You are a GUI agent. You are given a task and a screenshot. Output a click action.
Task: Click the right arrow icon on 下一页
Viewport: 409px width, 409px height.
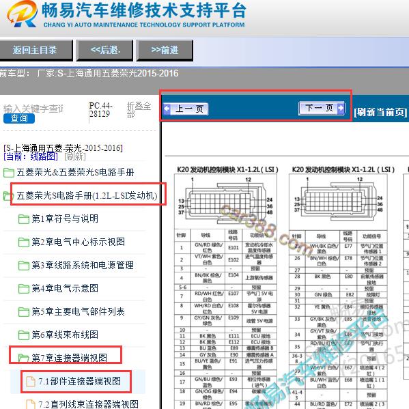pyautogui.click(x=341, y=108)
